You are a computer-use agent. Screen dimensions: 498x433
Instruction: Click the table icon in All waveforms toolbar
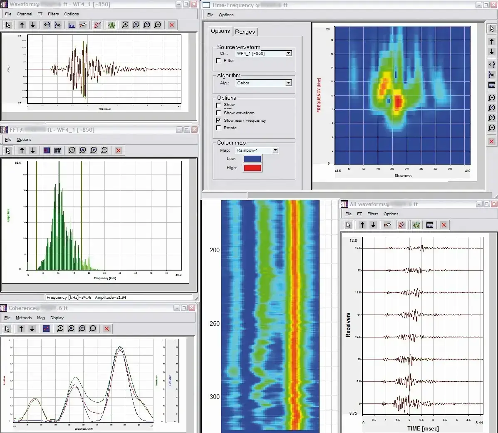tap(430, 225)
